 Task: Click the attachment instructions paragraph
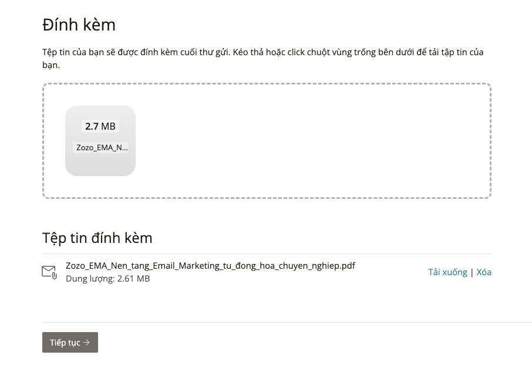[263, 58]
